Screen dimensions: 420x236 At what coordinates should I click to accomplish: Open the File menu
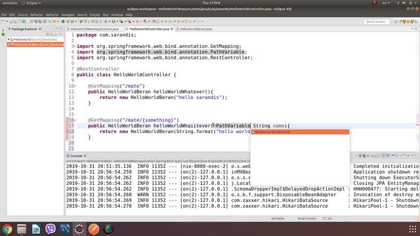4,14
